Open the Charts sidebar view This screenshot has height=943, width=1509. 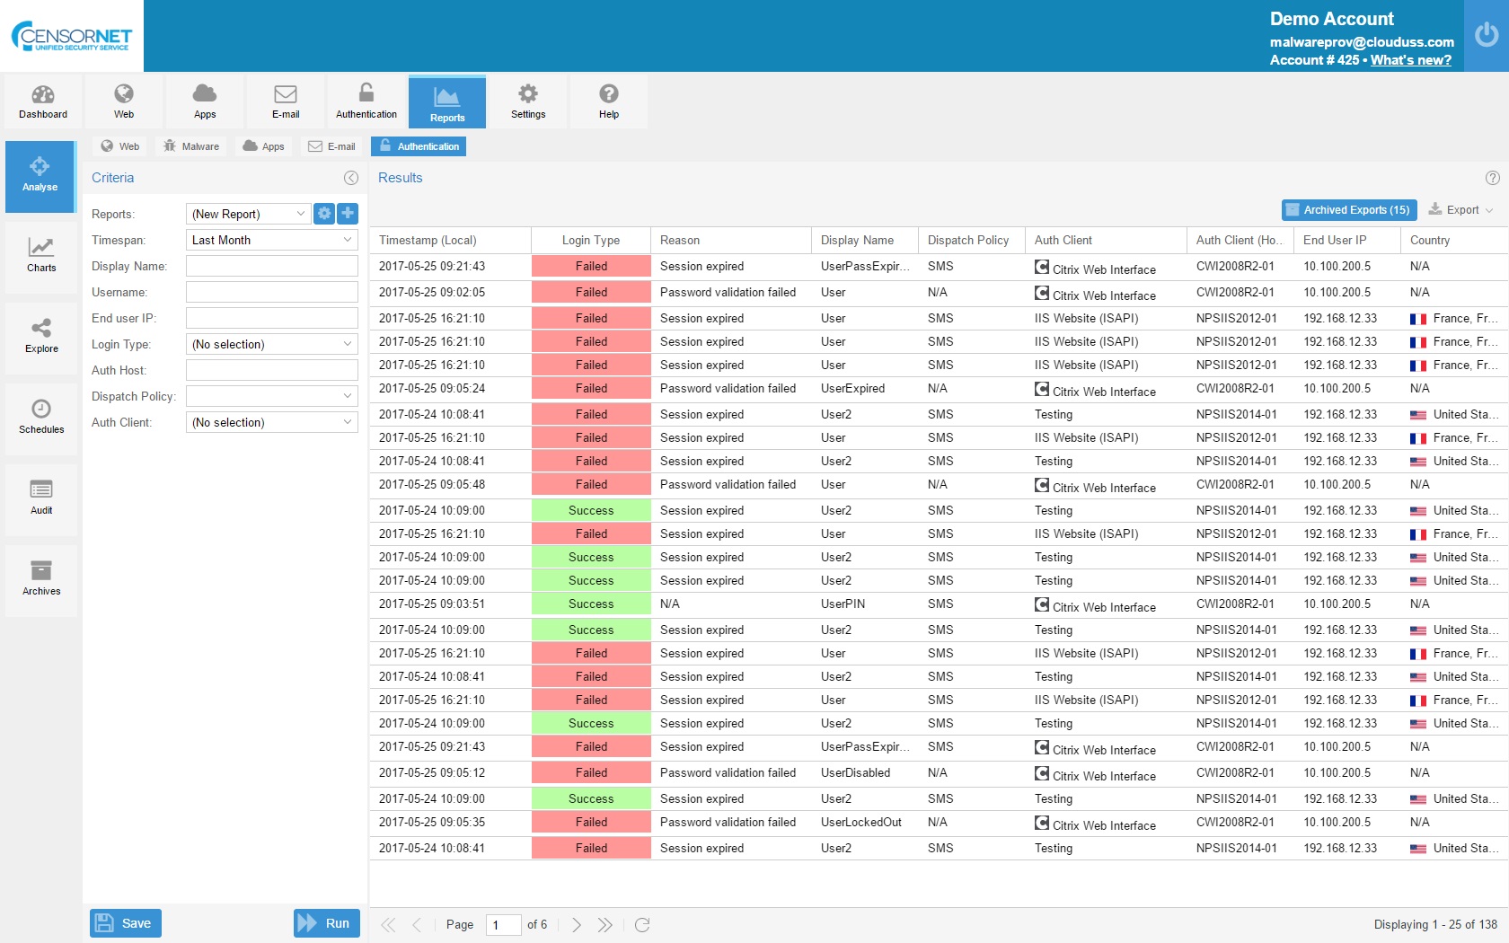(41, 255)
